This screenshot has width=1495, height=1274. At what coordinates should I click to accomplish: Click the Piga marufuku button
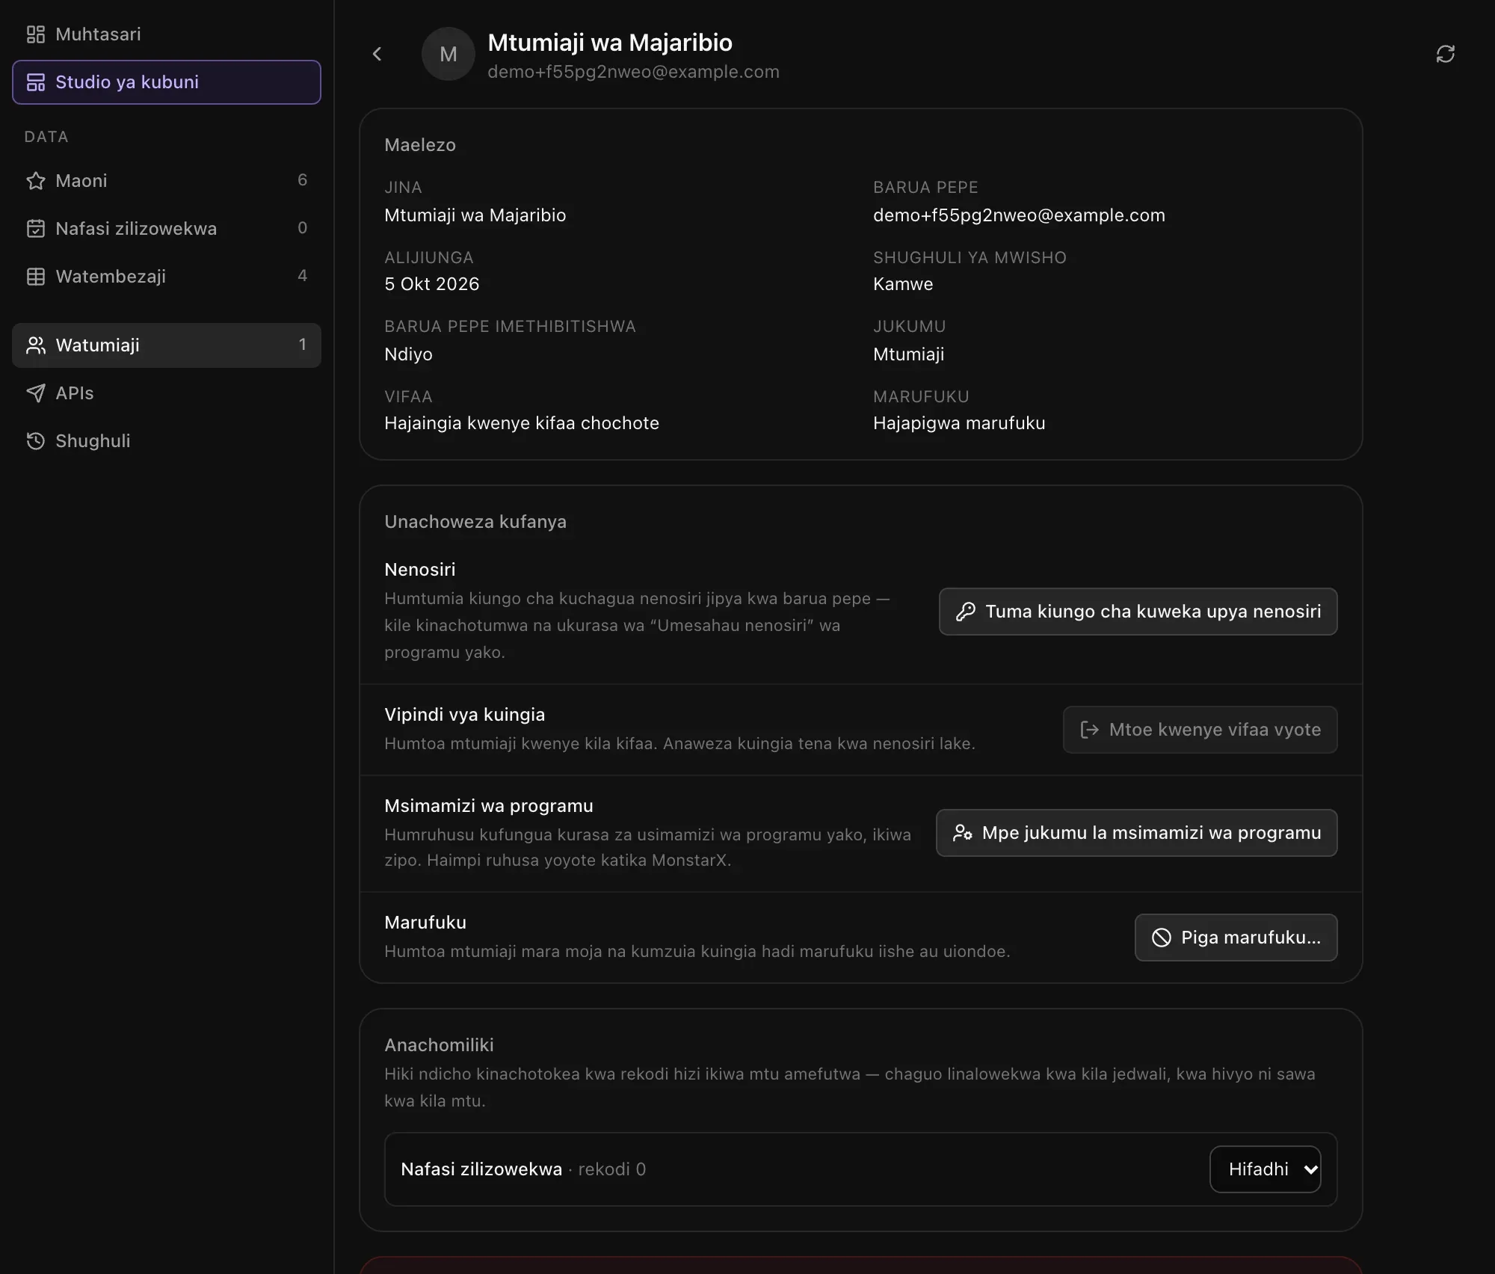[x=1236, y=938]
